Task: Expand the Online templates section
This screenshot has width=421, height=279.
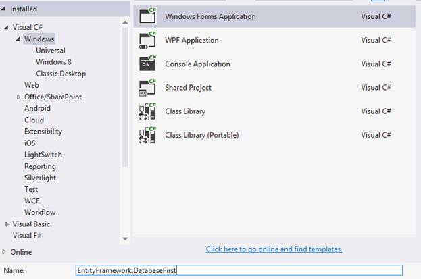Action: (5, 252)
